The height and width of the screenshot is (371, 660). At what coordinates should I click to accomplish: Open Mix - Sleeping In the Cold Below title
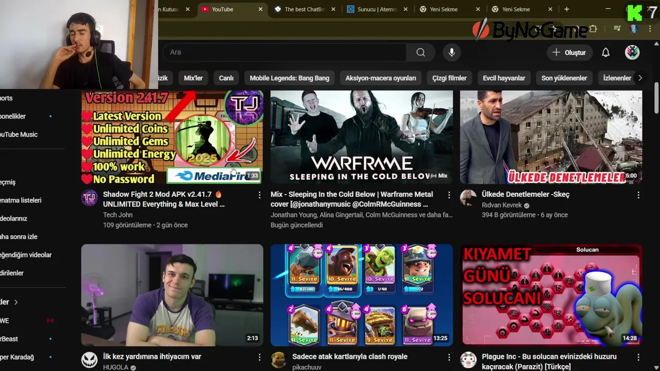(352, 199)
